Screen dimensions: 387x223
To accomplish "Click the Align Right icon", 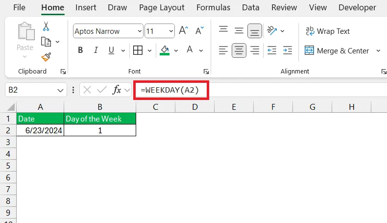I will pos(255,50).
